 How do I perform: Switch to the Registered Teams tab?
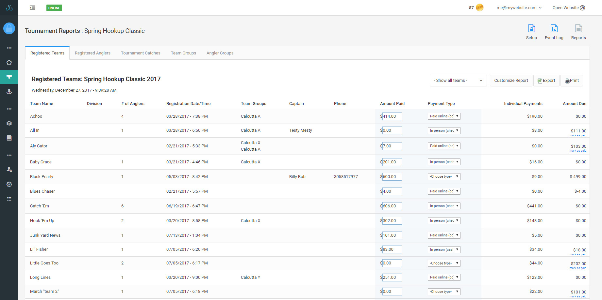coord(47,53)
